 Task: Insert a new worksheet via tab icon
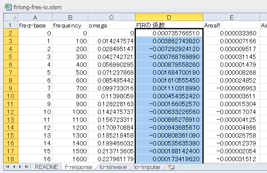(171, 167)
